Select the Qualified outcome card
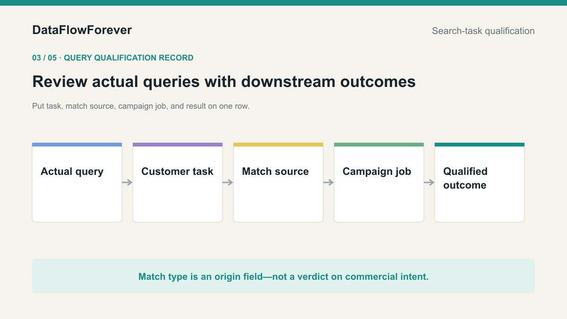The height and width of the screenshot is (319, 567). point(480,182)
